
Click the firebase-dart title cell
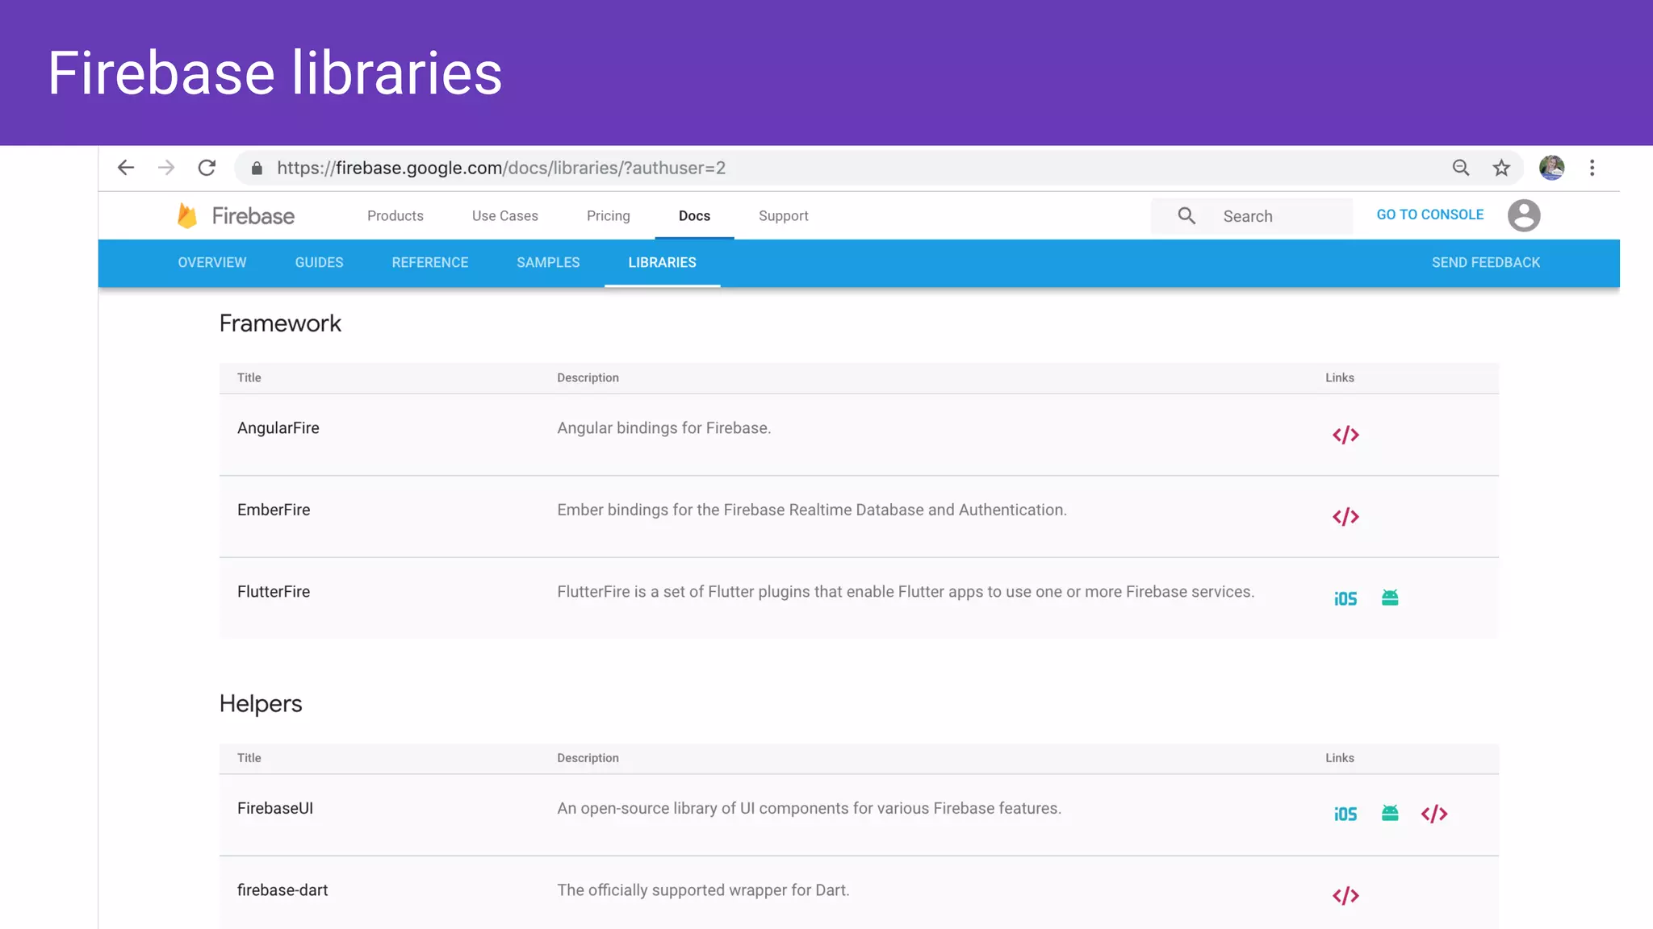[282, 890]
